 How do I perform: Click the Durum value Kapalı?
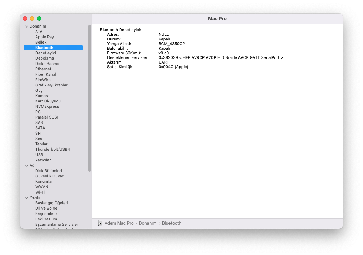pos(164,39)
